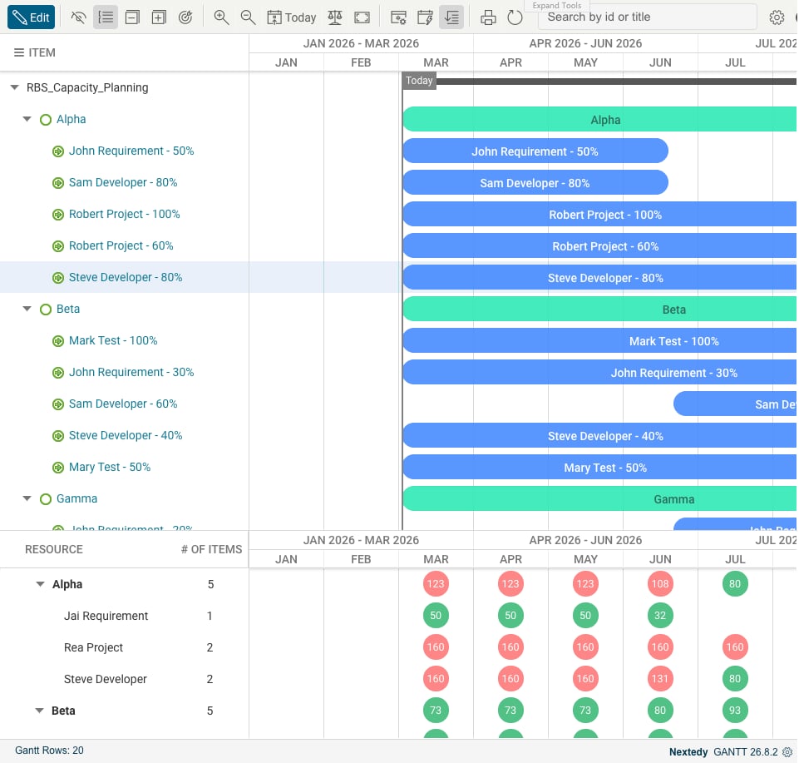Select Sam Developer - 80% tree row
The width and height of the screenshot is (799, 763).
tap(125, 182)
